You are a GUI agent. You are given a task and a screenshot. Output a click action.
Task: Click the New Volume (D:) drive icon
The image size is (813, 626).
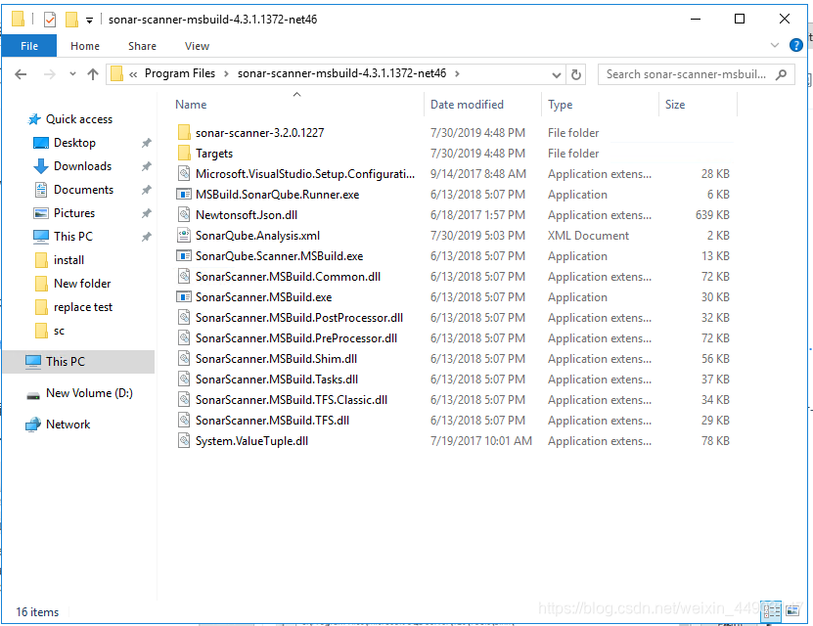33,395
